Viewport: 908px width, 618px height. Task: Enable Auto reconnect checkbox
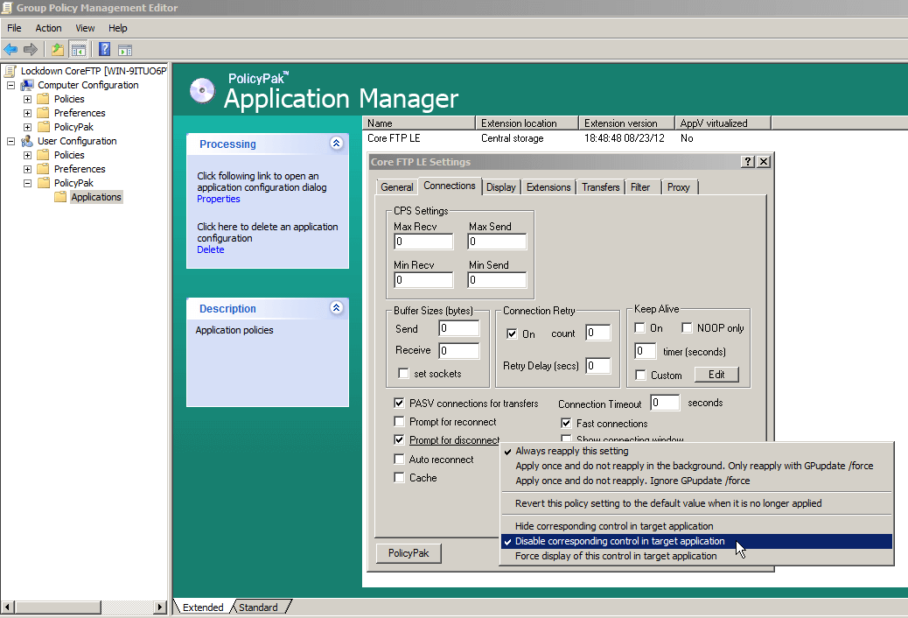(399, 460)
